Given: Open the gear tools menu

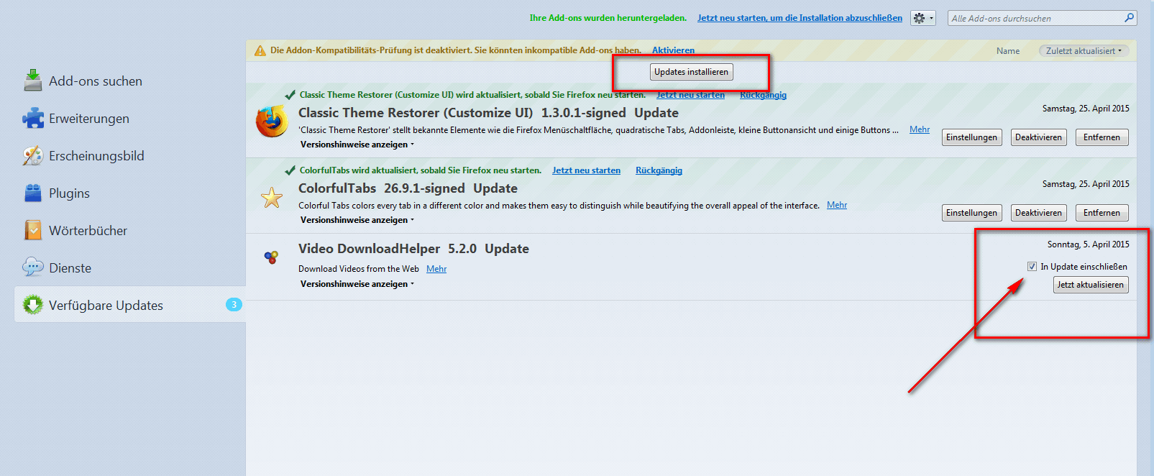Looking at the screenshot, I should tap(923, 19).
